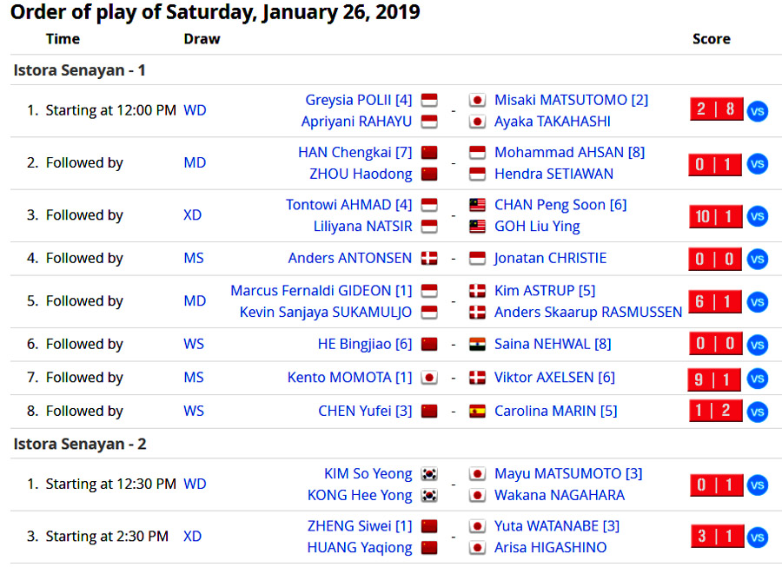Click the MS draw link for Antonsen match

pyautogui.click(x=194, y=258)
